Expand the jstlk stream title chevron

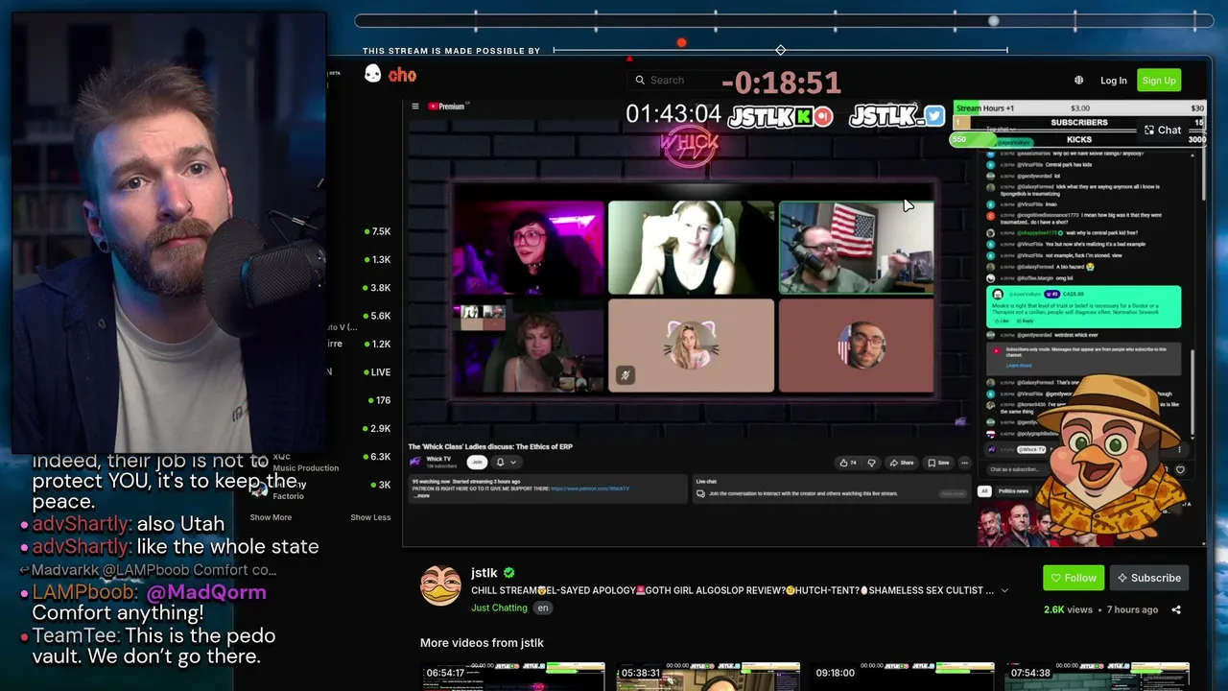coord(1004,590)
